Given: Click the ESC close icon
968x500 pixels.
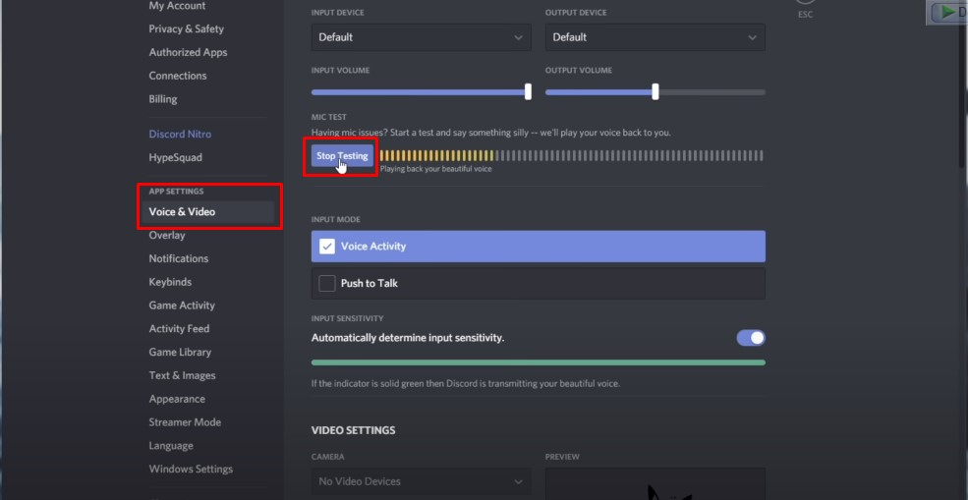Looking at the screenshot, I should 805,5.
